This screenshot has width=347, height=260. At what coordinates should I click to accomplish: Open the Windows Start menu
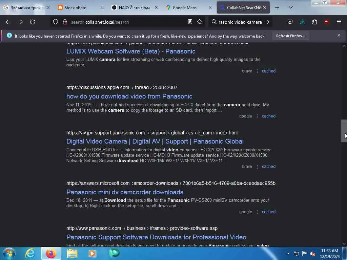(x=9, y=254)
